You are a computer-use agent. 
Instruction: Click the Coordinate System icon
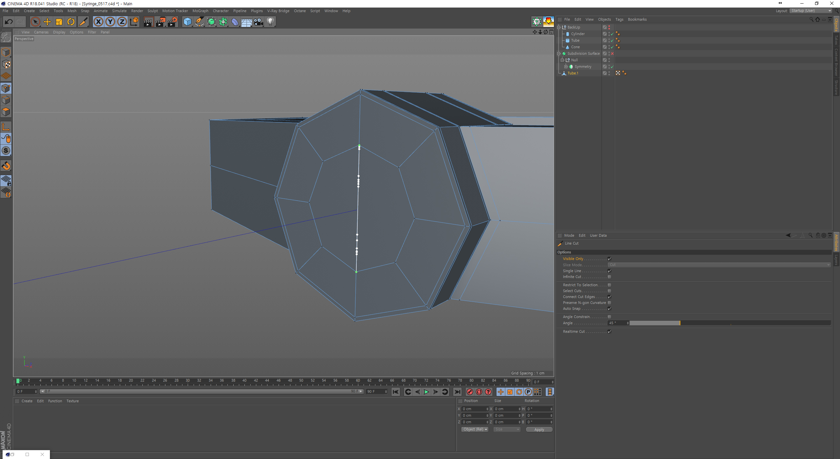(134, 22)
